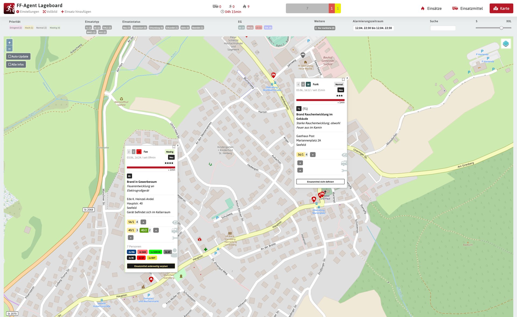The height and width of the screenshot is (317, 517).
Task: Zoom out the map with minus
Action: point(9,49)
